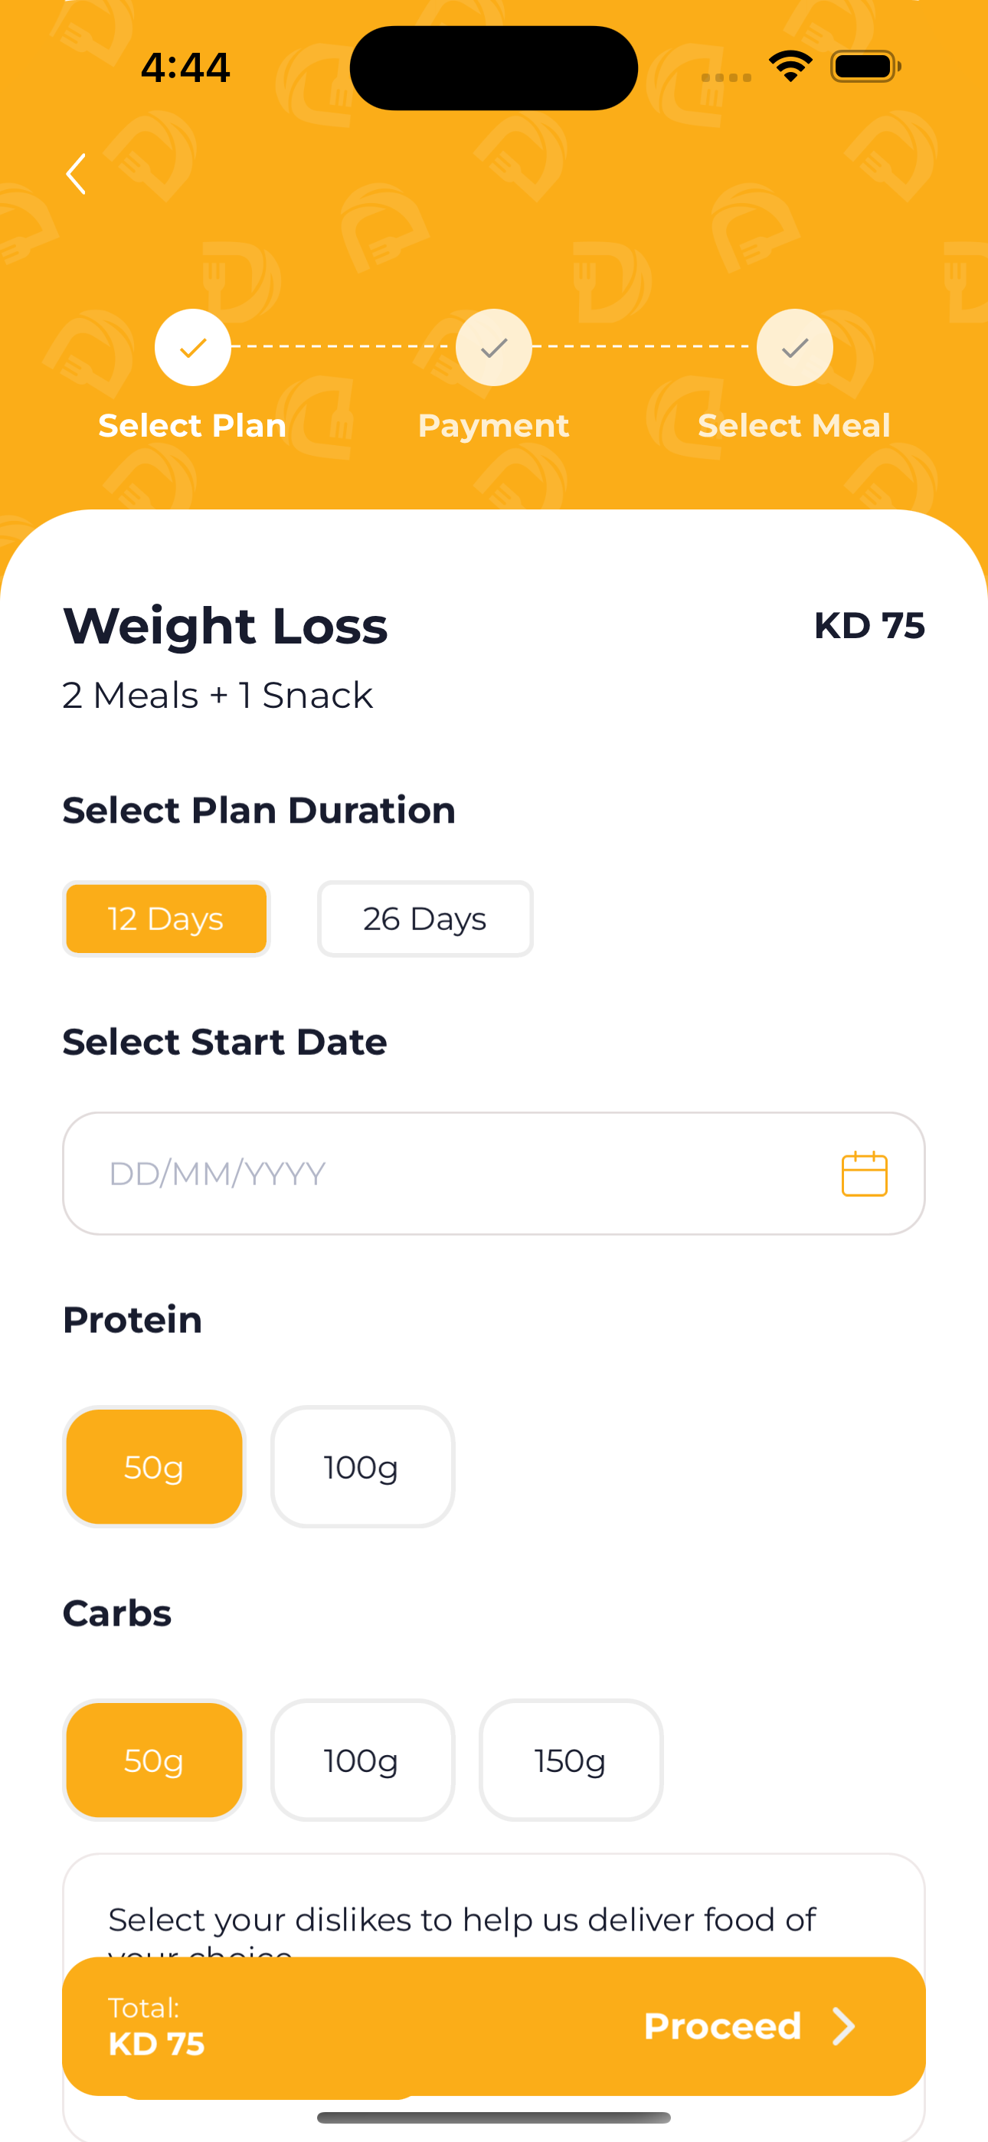Tap the Select Meal step checkmark
Image resolution: width=988 pixels, height=2142 pixels.
click(794, 348)
